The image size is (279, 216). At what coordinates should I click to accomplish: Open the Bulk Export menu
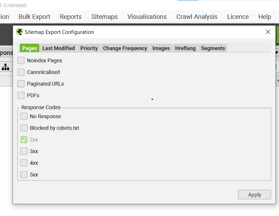(x=34, y=17)
